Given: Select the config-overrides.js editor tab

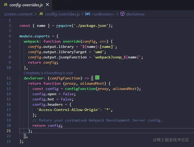Looking at the screenshot, I should 26,5.
